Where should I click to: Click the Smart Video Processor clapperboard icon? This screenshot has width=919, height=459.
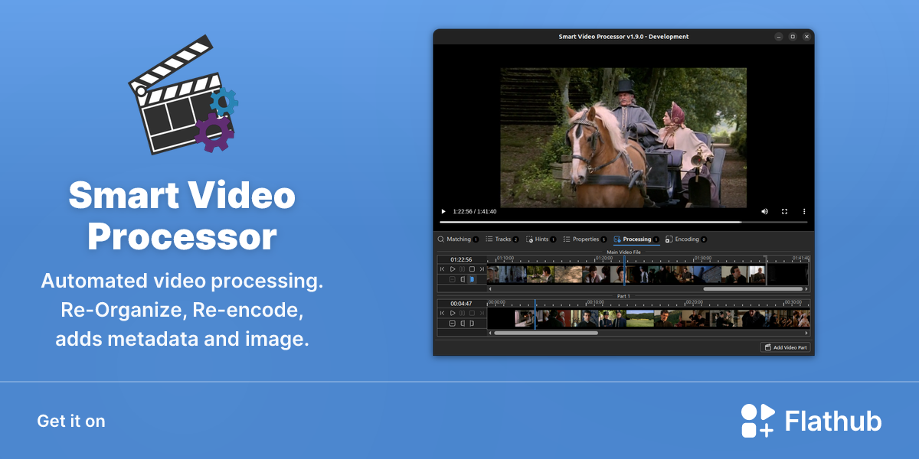(x=184, y=96)
